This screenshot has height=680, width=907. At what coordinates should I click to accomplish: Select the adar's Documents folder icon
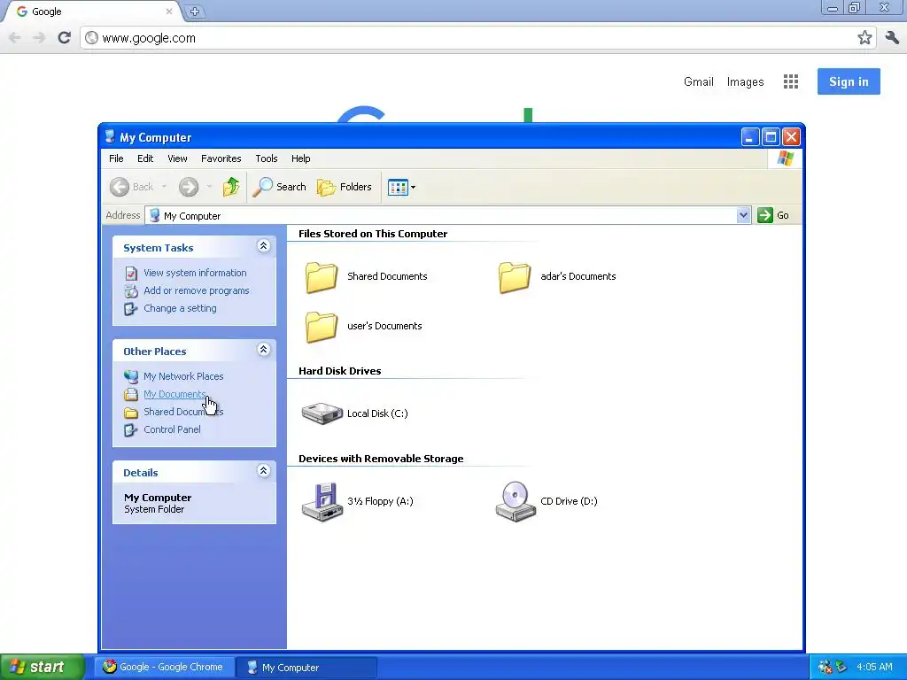click(515, 277)
